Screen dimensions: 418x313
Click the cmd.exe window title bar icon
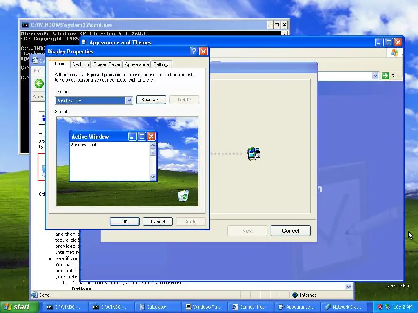pos(25,25)
